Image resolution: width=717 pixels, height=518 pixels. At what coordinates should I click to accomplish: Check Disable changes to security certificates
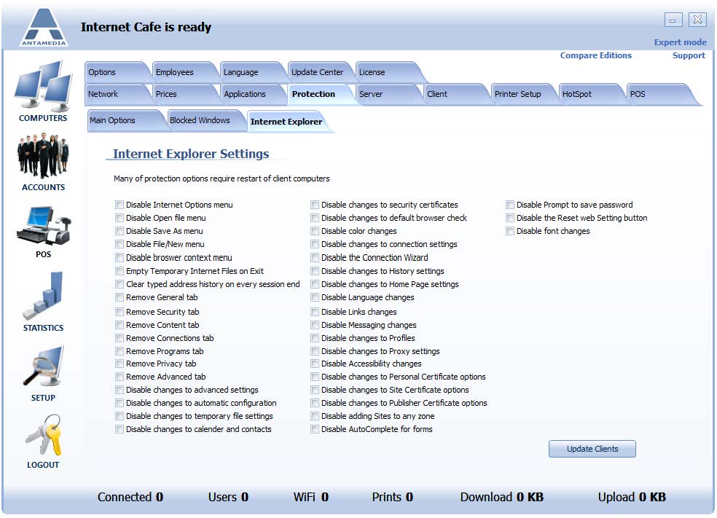point(315,205)
